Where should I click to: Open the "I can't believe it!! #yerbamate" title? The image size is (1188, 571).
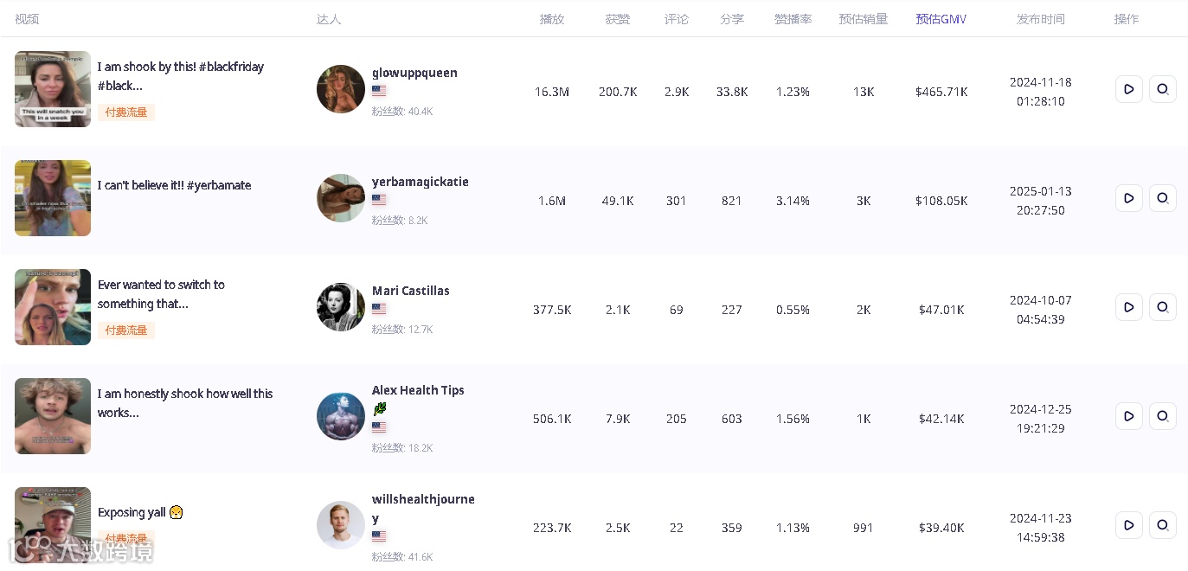[174, 185]
